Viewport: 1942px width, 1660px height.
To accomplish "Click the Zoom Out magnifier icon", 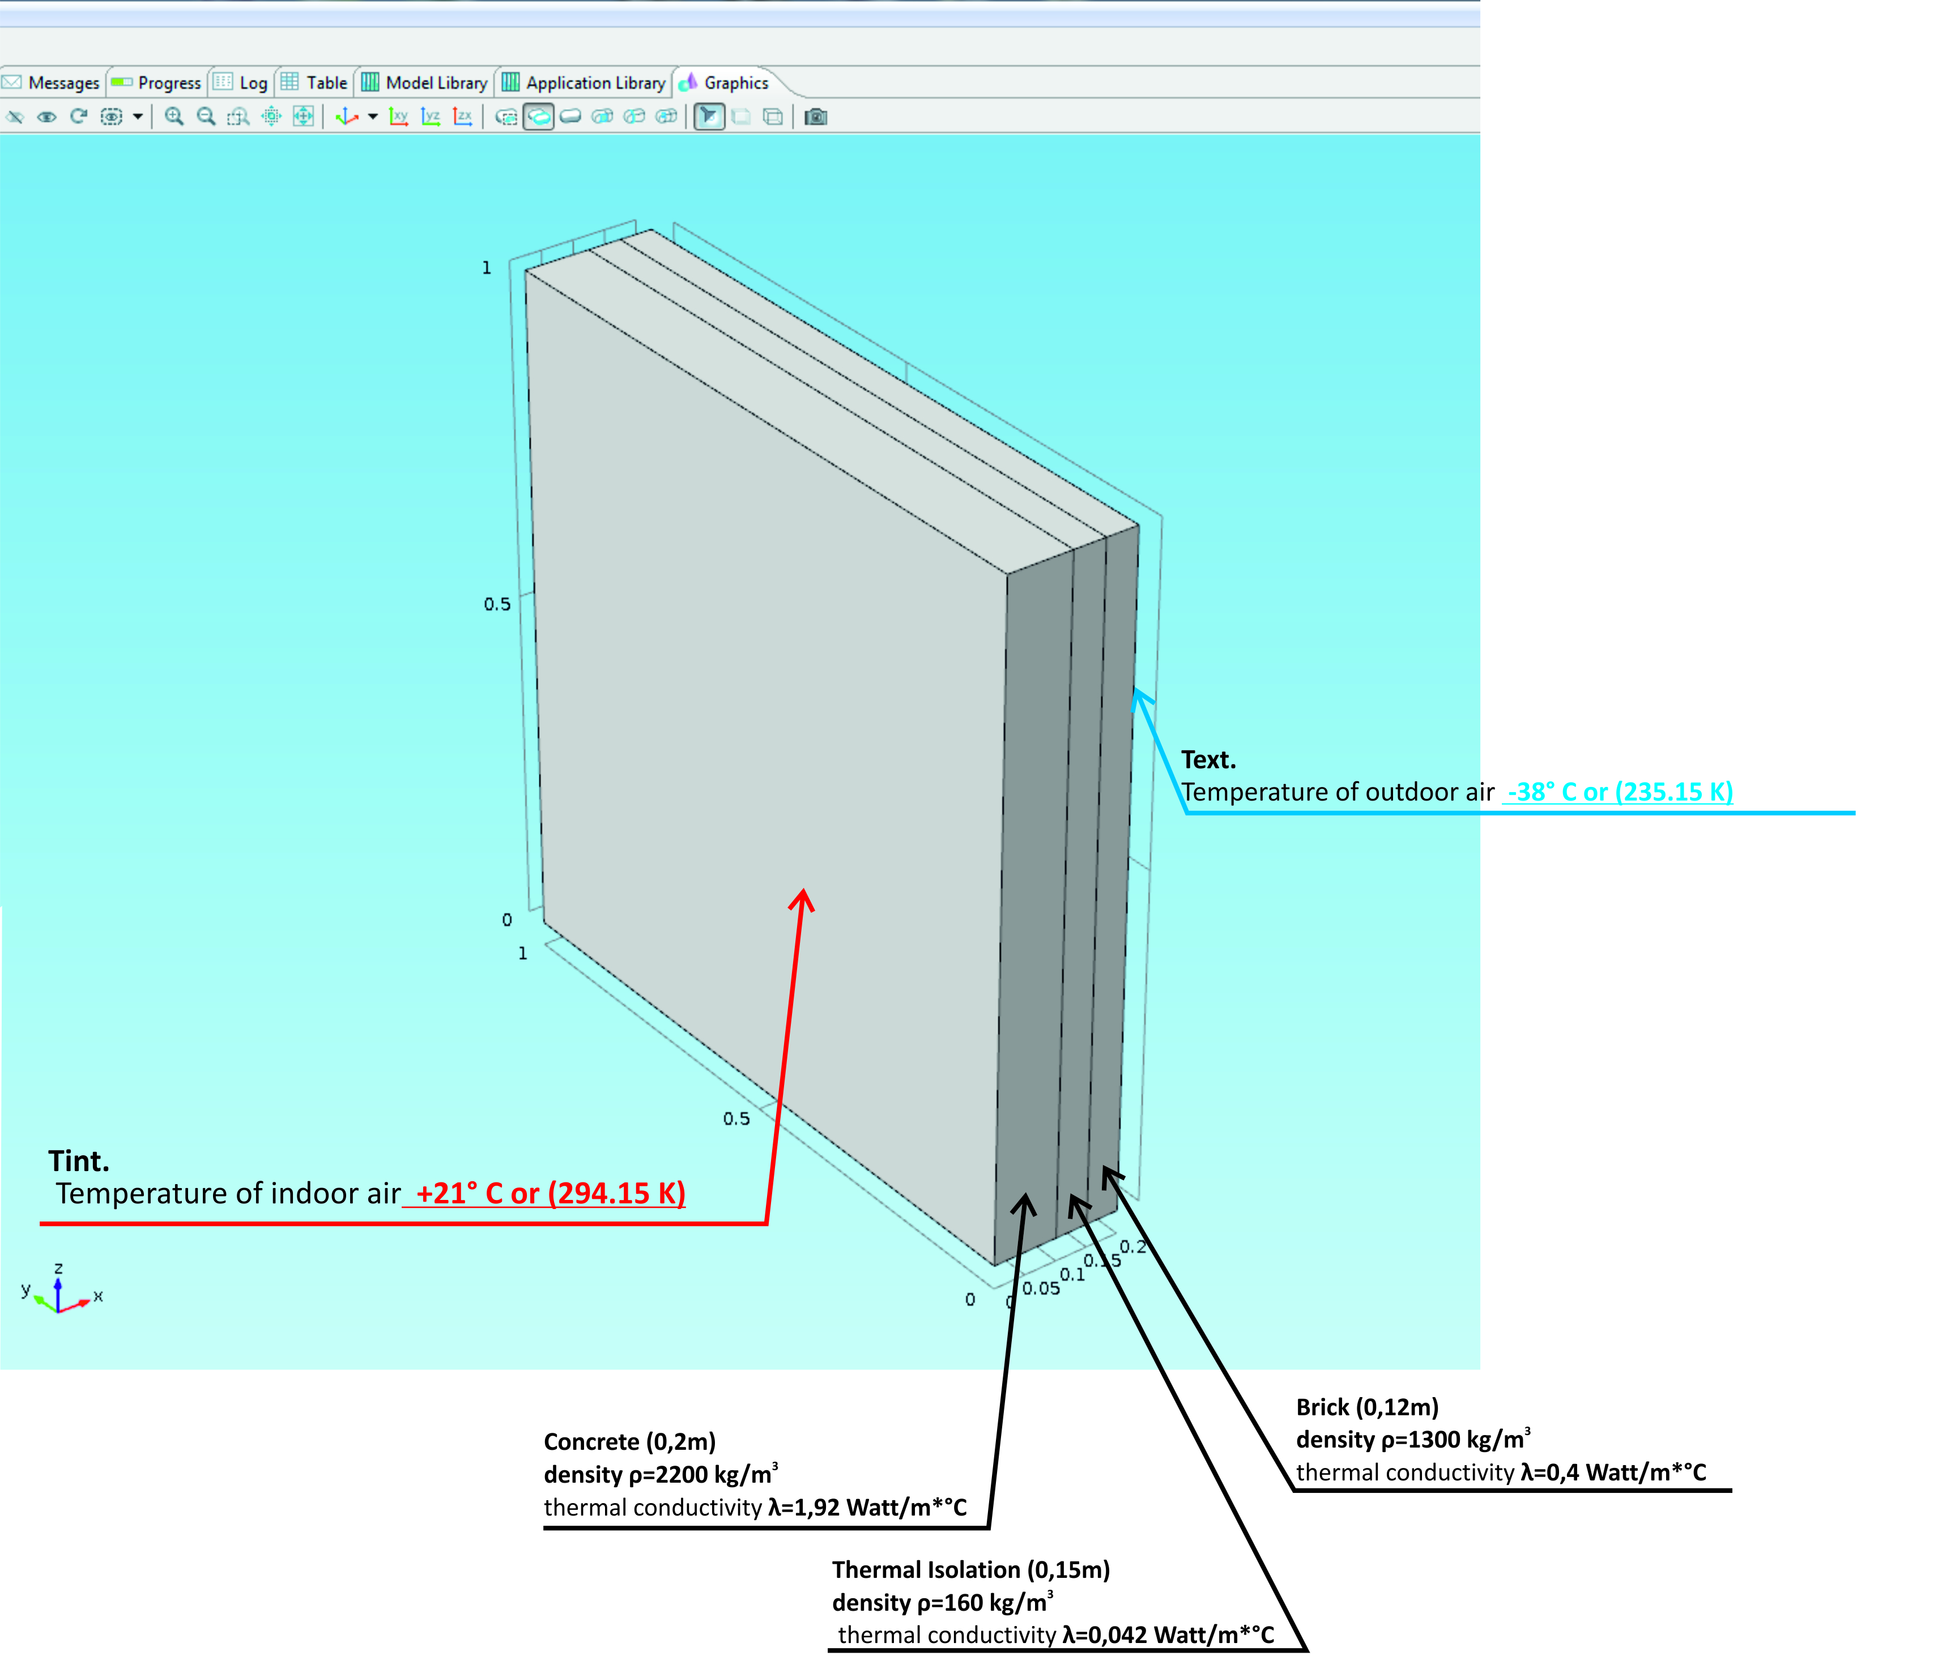I will (x=206, y=116).
